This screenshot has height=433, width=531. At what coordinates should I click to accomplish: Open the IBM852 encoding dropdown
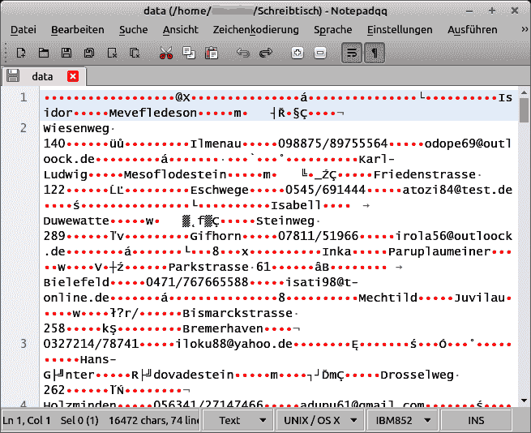pos(403,421)
